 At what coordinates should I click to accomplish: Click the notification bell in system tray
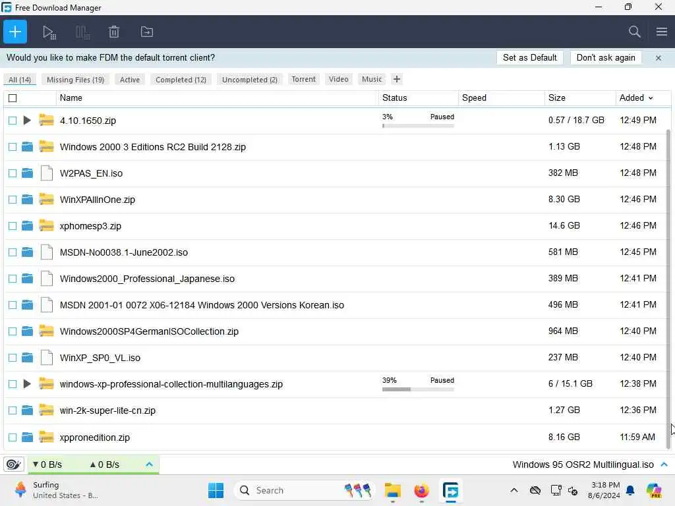pyautogui.click(x=630, y=490)
